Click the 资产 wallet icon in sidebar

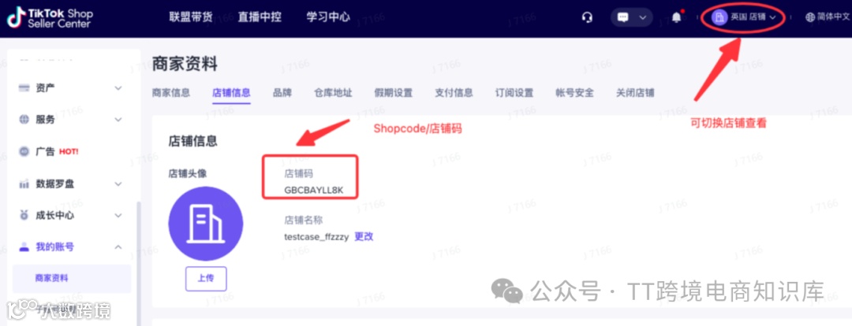24,88
